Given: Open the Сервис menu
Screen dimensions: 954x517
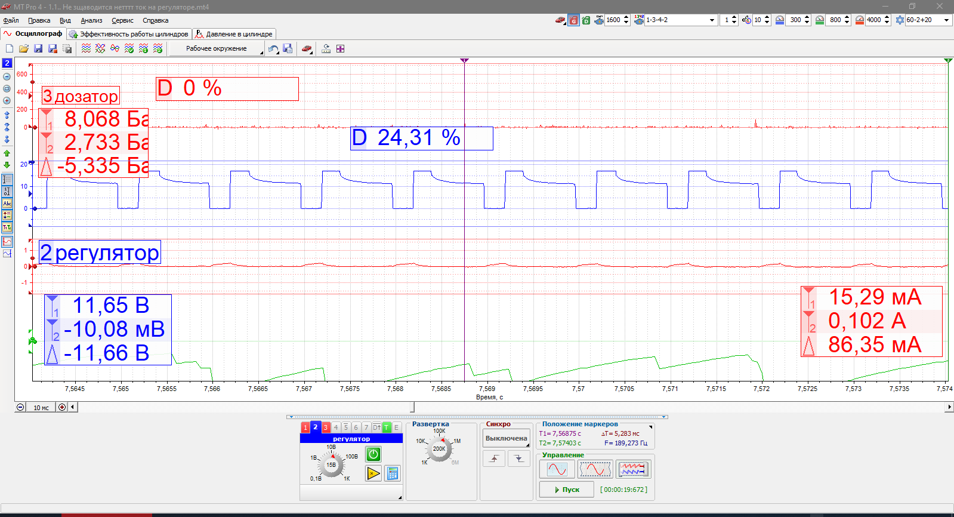Looking at the screenshot, I should click(x=122, y=20).
